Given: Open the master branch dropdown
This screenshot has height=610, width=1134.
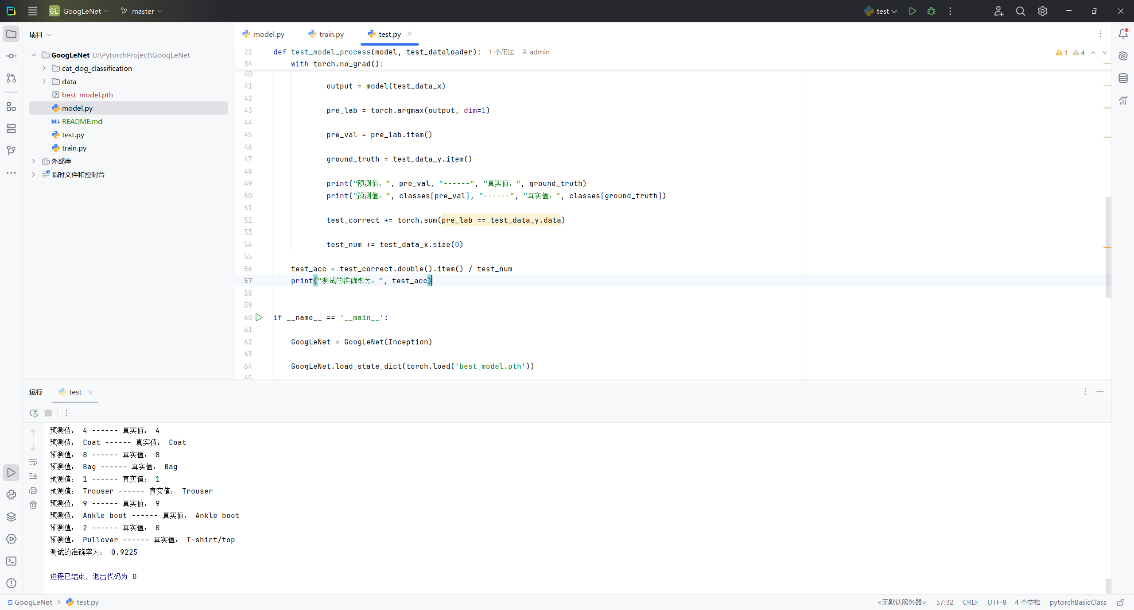Looking at the screenshot, I should (x=141, y=11).
